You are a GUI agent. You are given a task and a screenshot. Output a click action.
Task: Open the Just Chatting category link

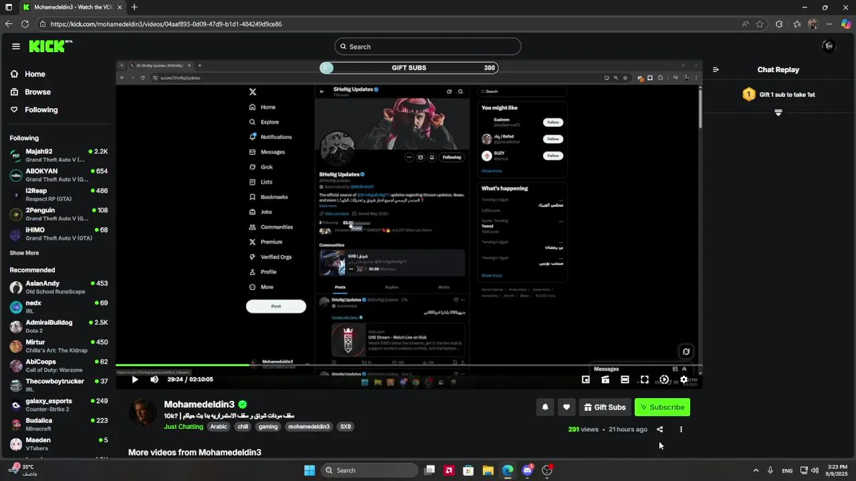(183, 427)
